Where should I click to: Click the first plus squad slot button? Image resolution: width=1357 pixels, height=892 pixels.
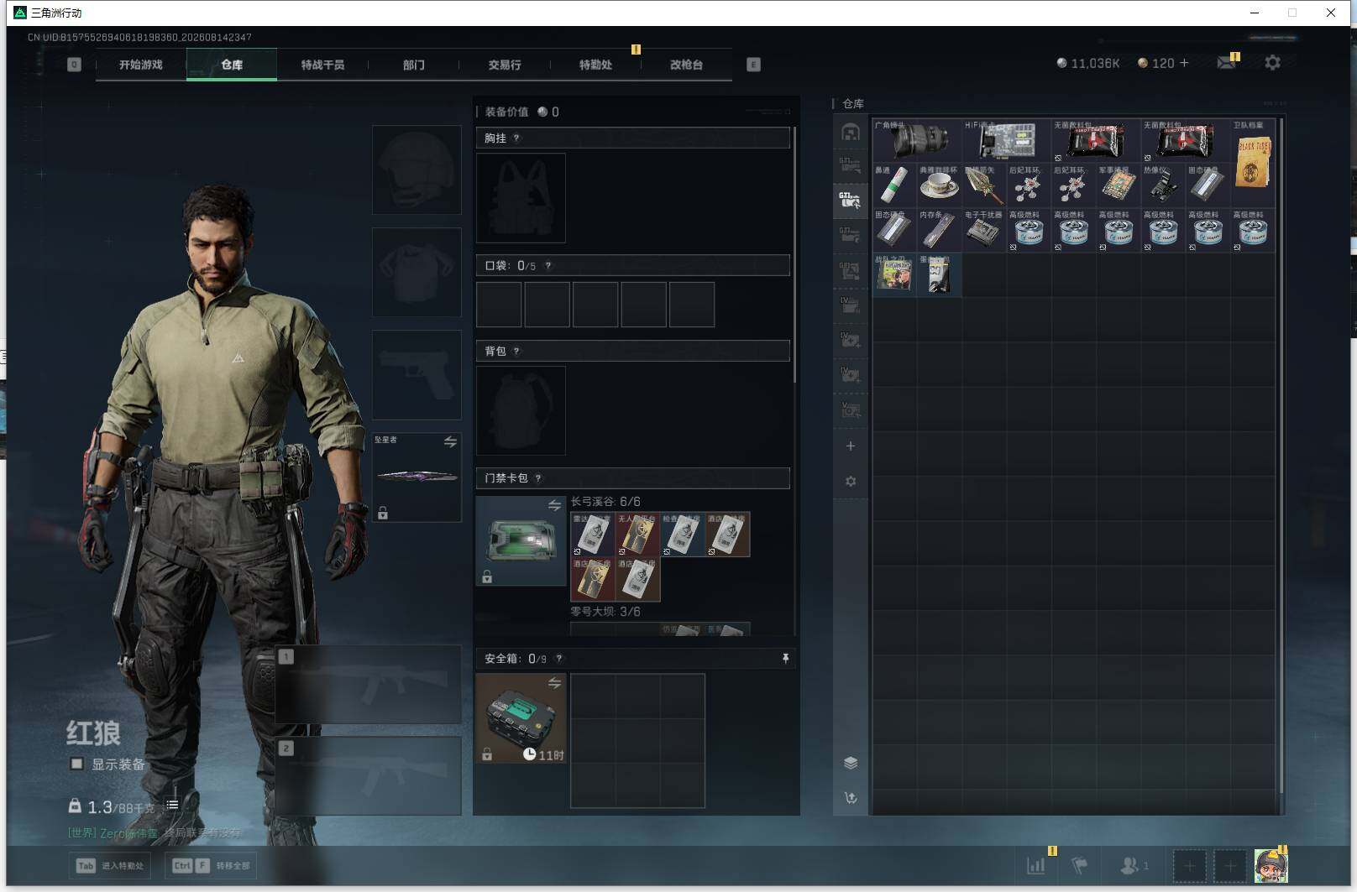click(x=1189, y=866)
